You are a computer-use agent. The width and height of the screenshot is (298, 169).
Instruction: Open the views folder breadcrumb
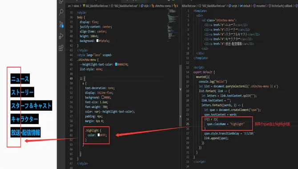point(76,6)
